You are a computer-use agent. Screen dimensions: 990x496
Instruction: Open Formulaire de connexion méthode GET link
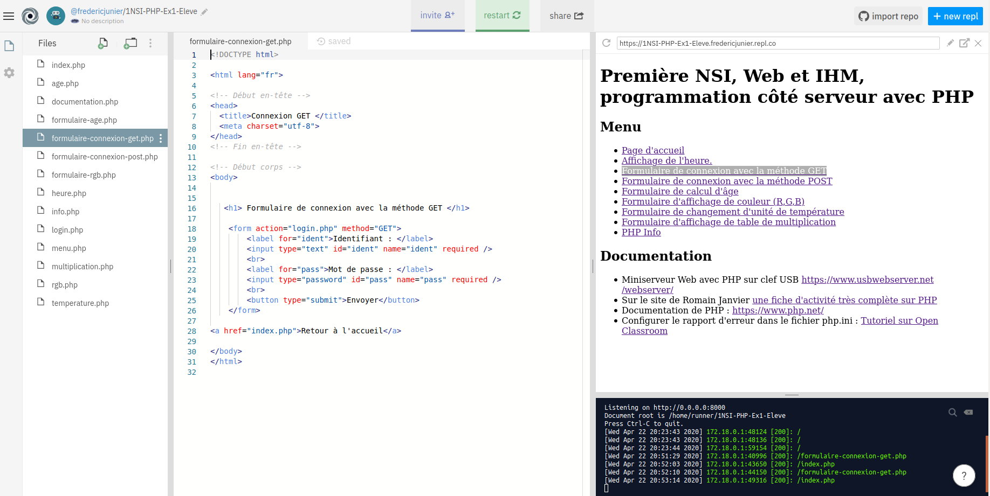[724, 171]
